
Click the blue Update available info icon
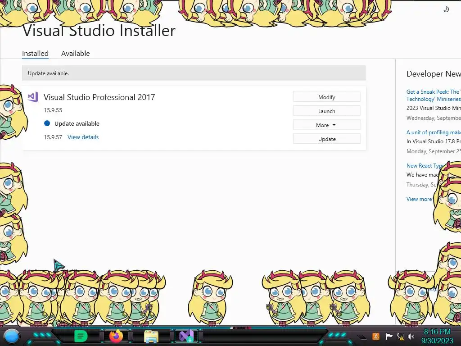47,123
